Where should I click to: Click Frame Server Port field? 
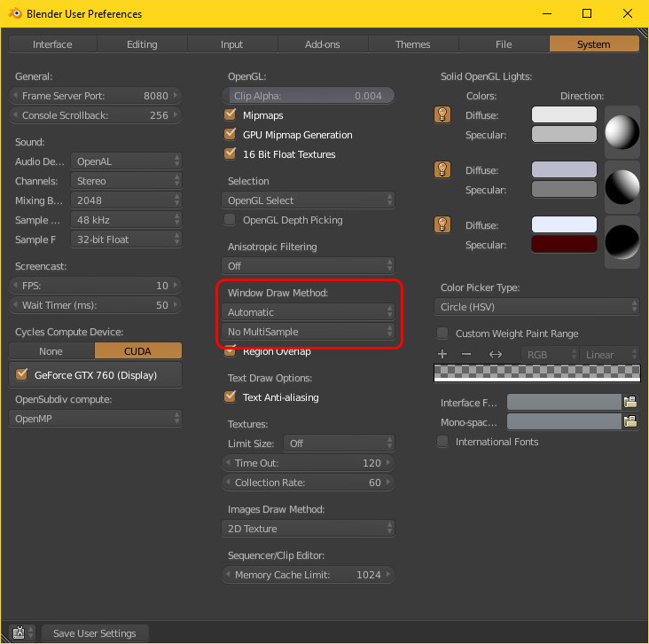click(95, 95)
